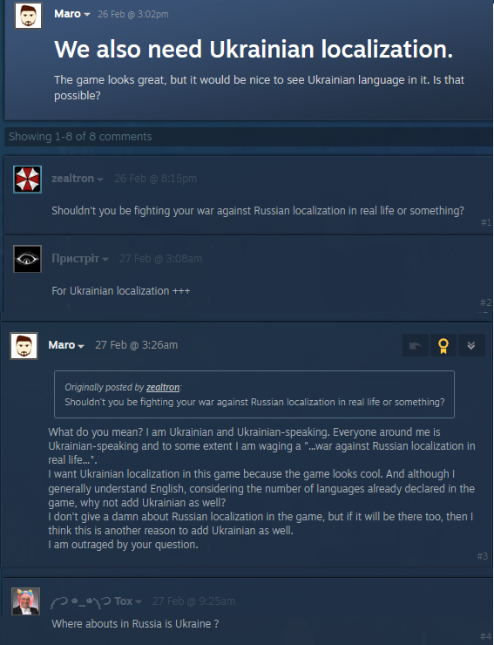Expand the double-chevron options on Maro's comment
This screenshot has height=645, width=494.
pos(471,345)
